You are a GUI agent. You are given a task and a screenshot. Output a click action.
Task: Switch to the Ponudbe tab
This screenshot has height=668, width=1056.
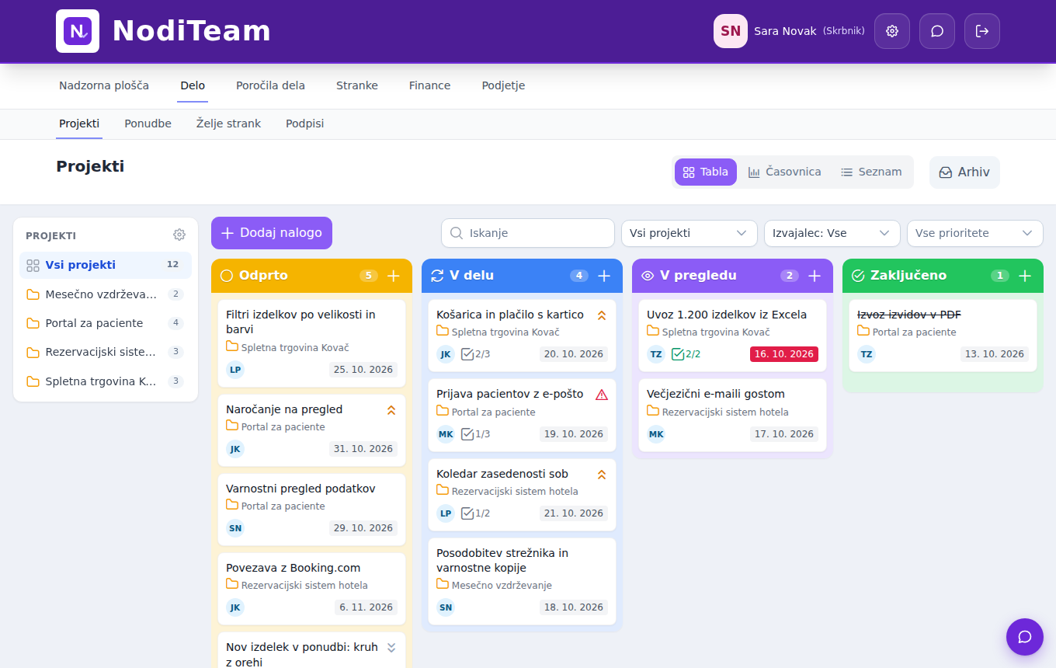point(148,124)
